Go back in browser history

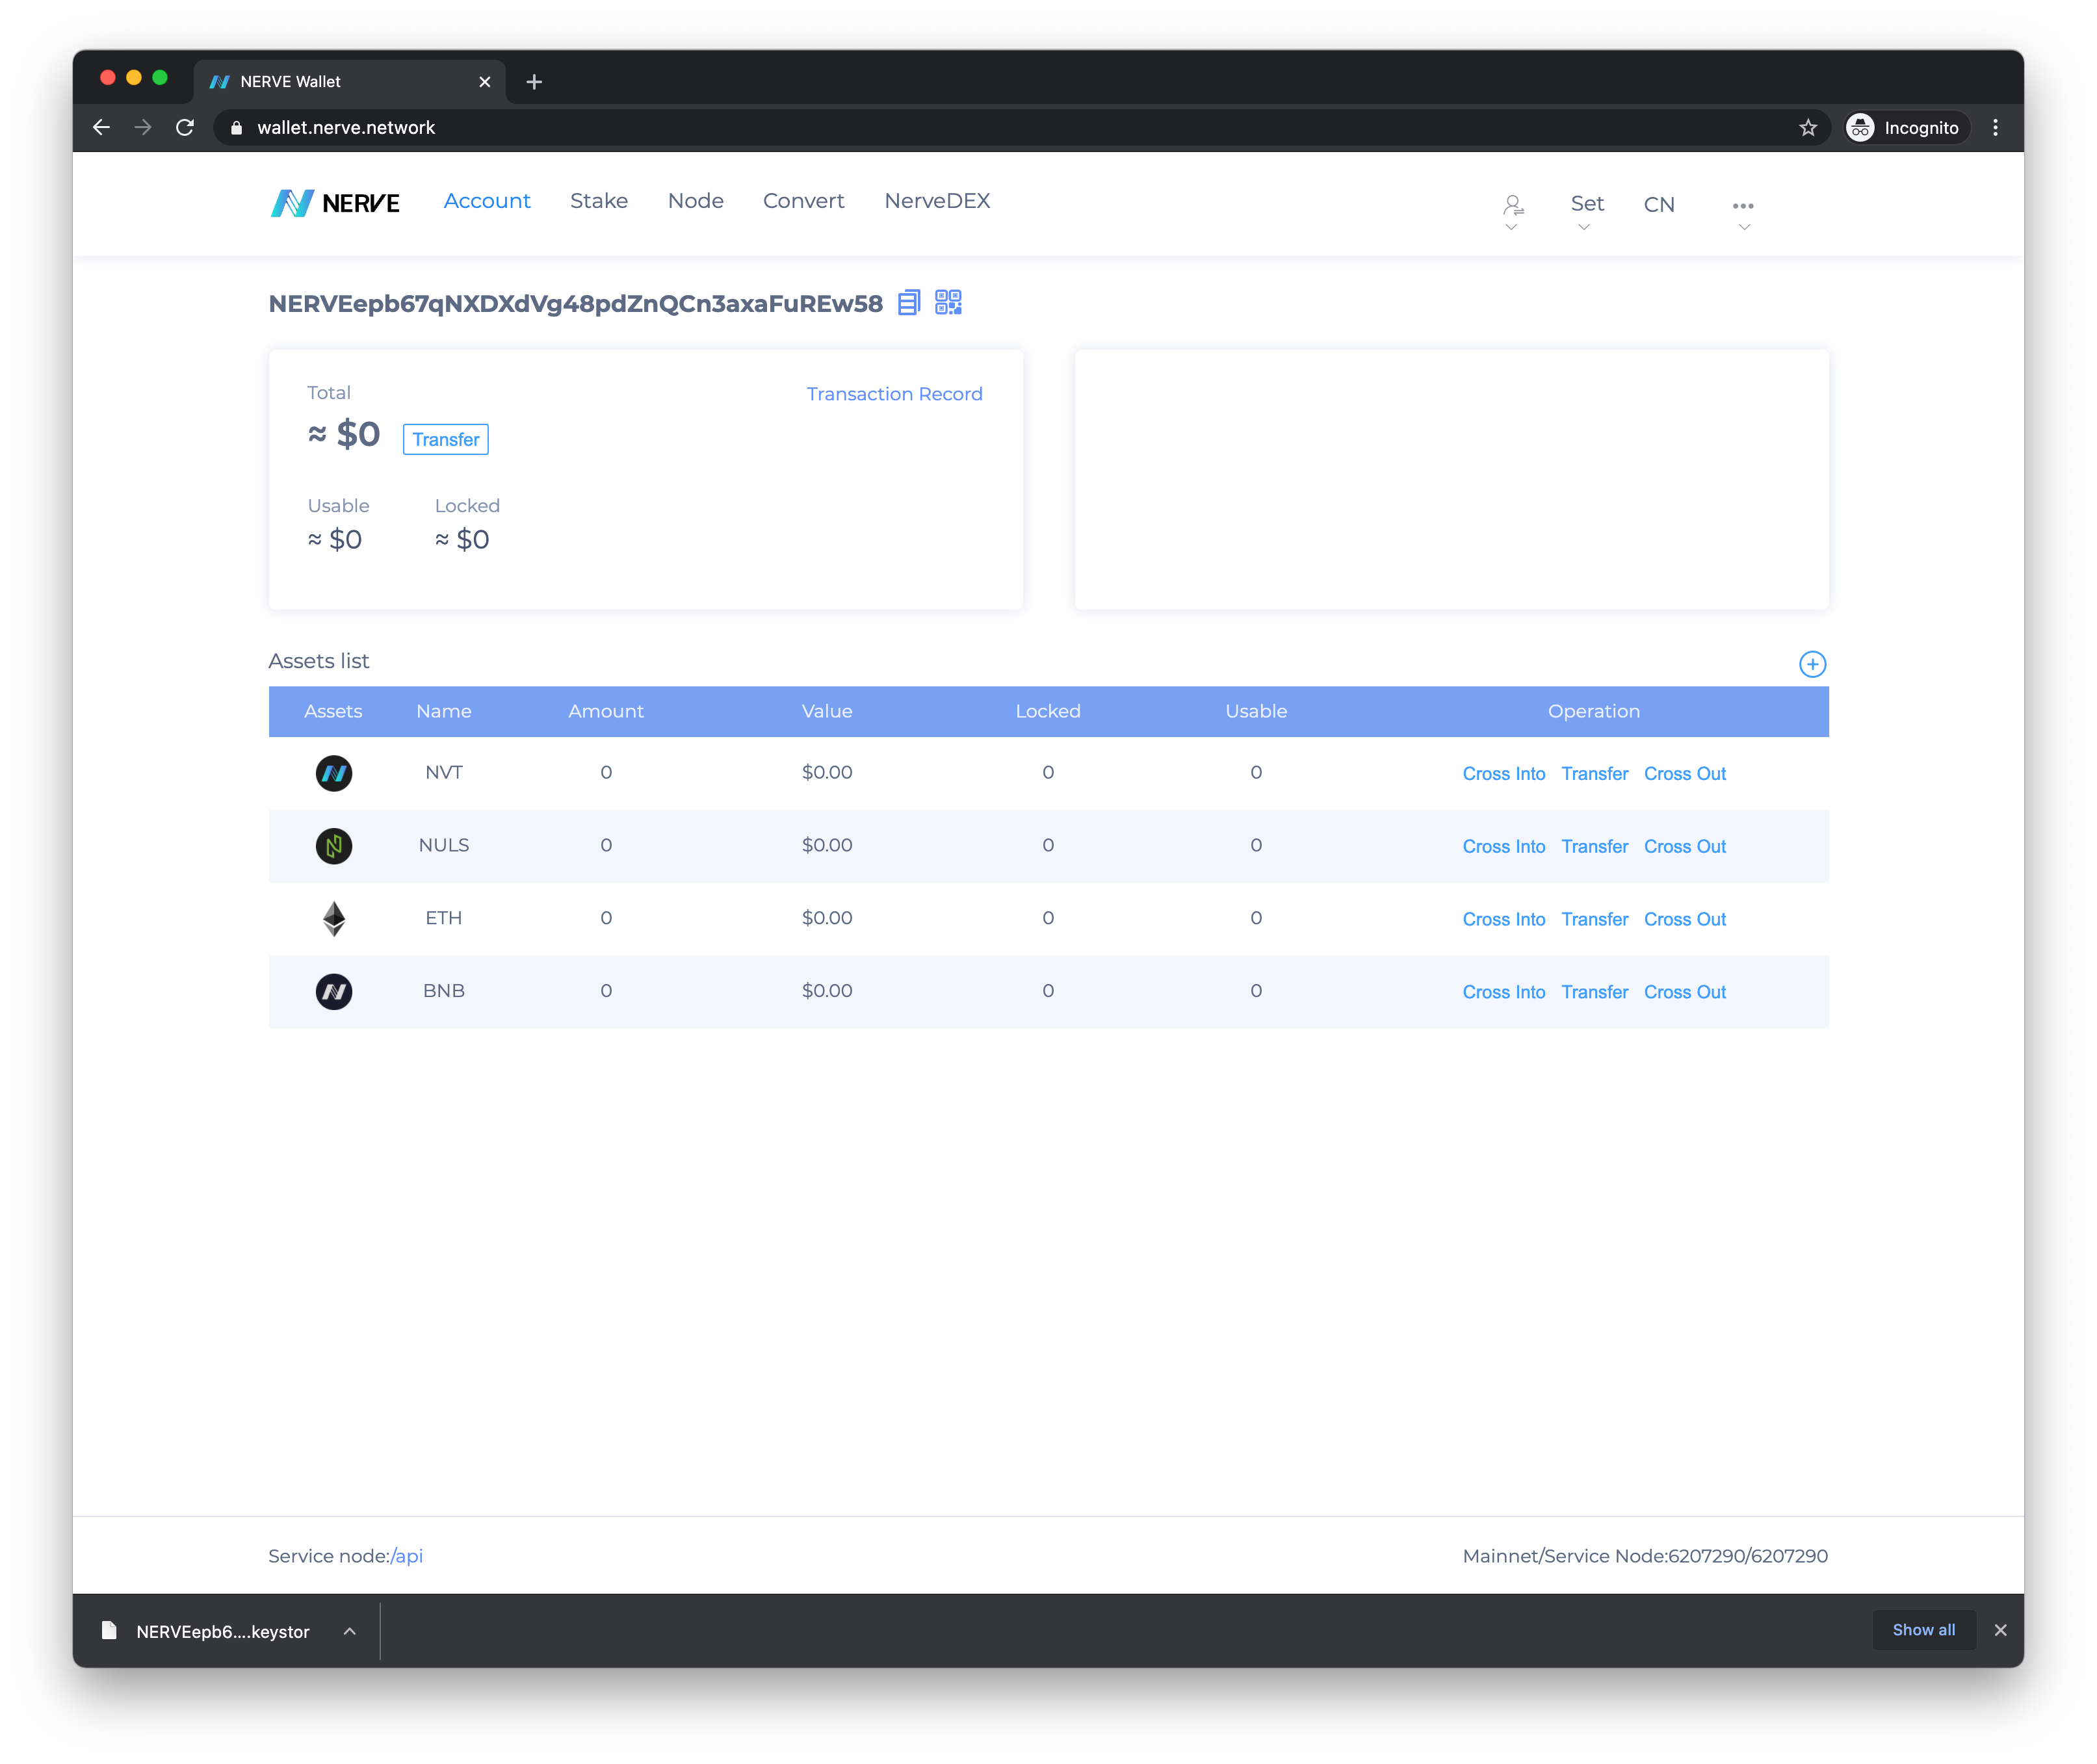(101, 128)
